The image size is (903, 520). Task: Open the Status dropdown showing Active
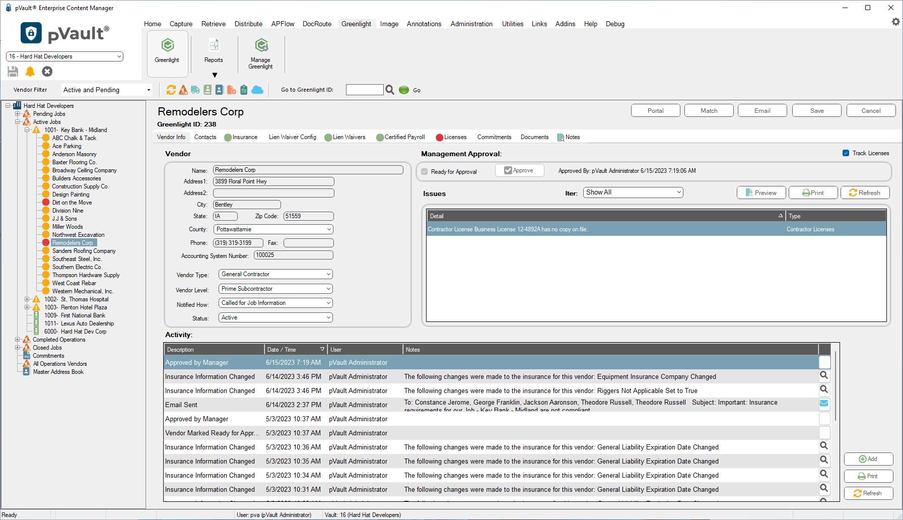276,317
